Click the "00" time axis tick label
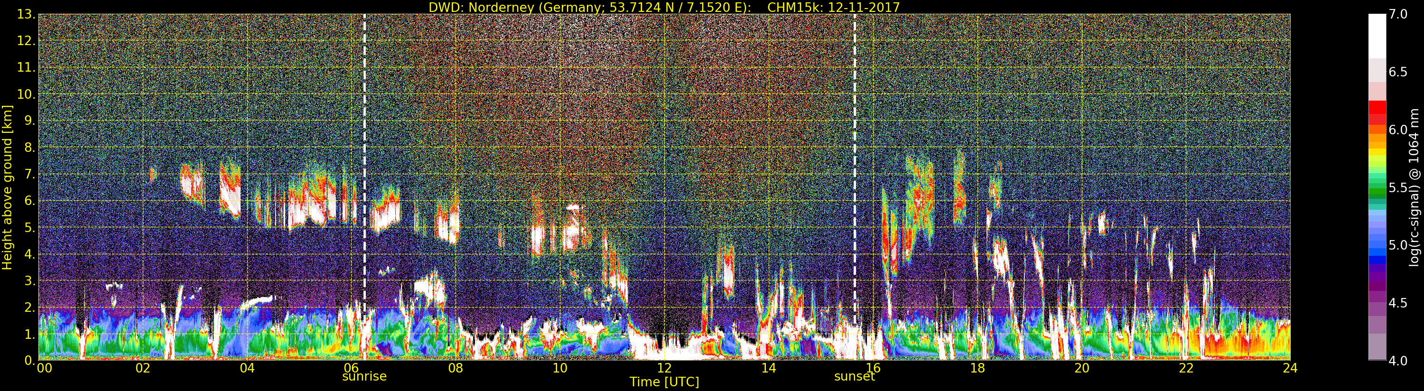 coord(44,368)
